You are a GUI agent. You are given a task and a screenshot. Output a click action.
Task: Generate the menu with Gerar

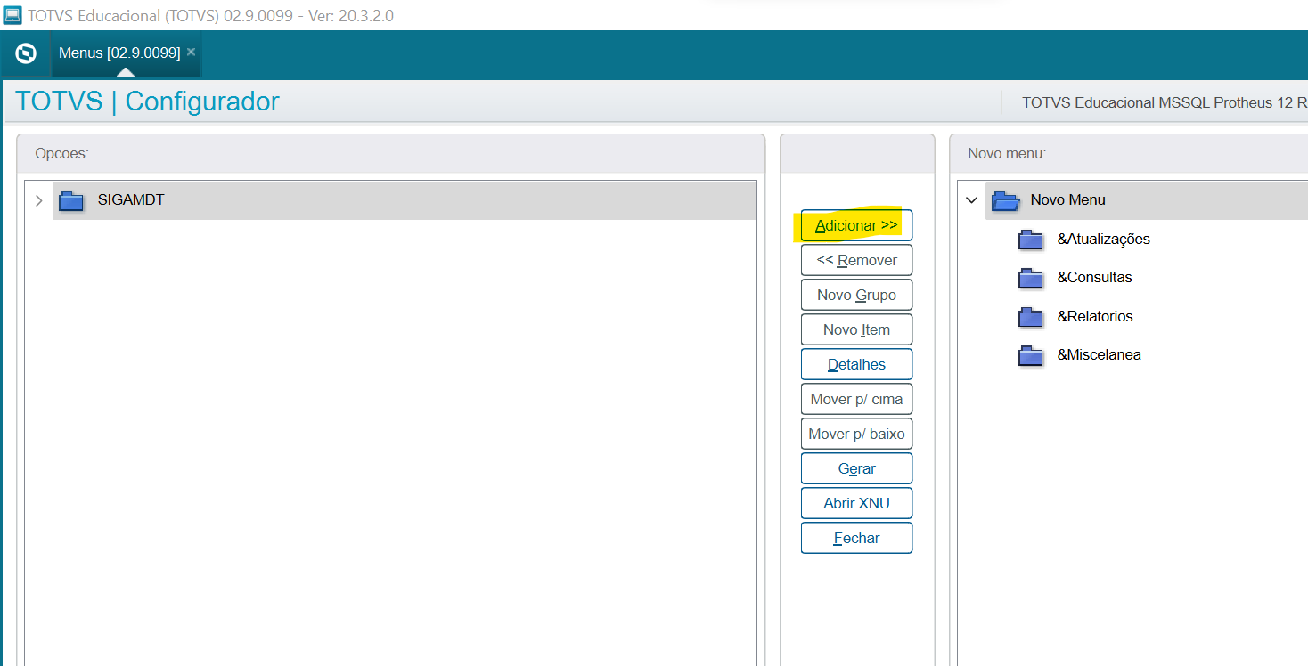(x=856, y=468)
